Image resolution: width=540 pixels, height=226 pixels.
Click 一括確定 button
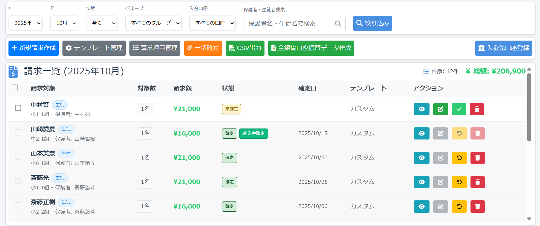point(203,48)
